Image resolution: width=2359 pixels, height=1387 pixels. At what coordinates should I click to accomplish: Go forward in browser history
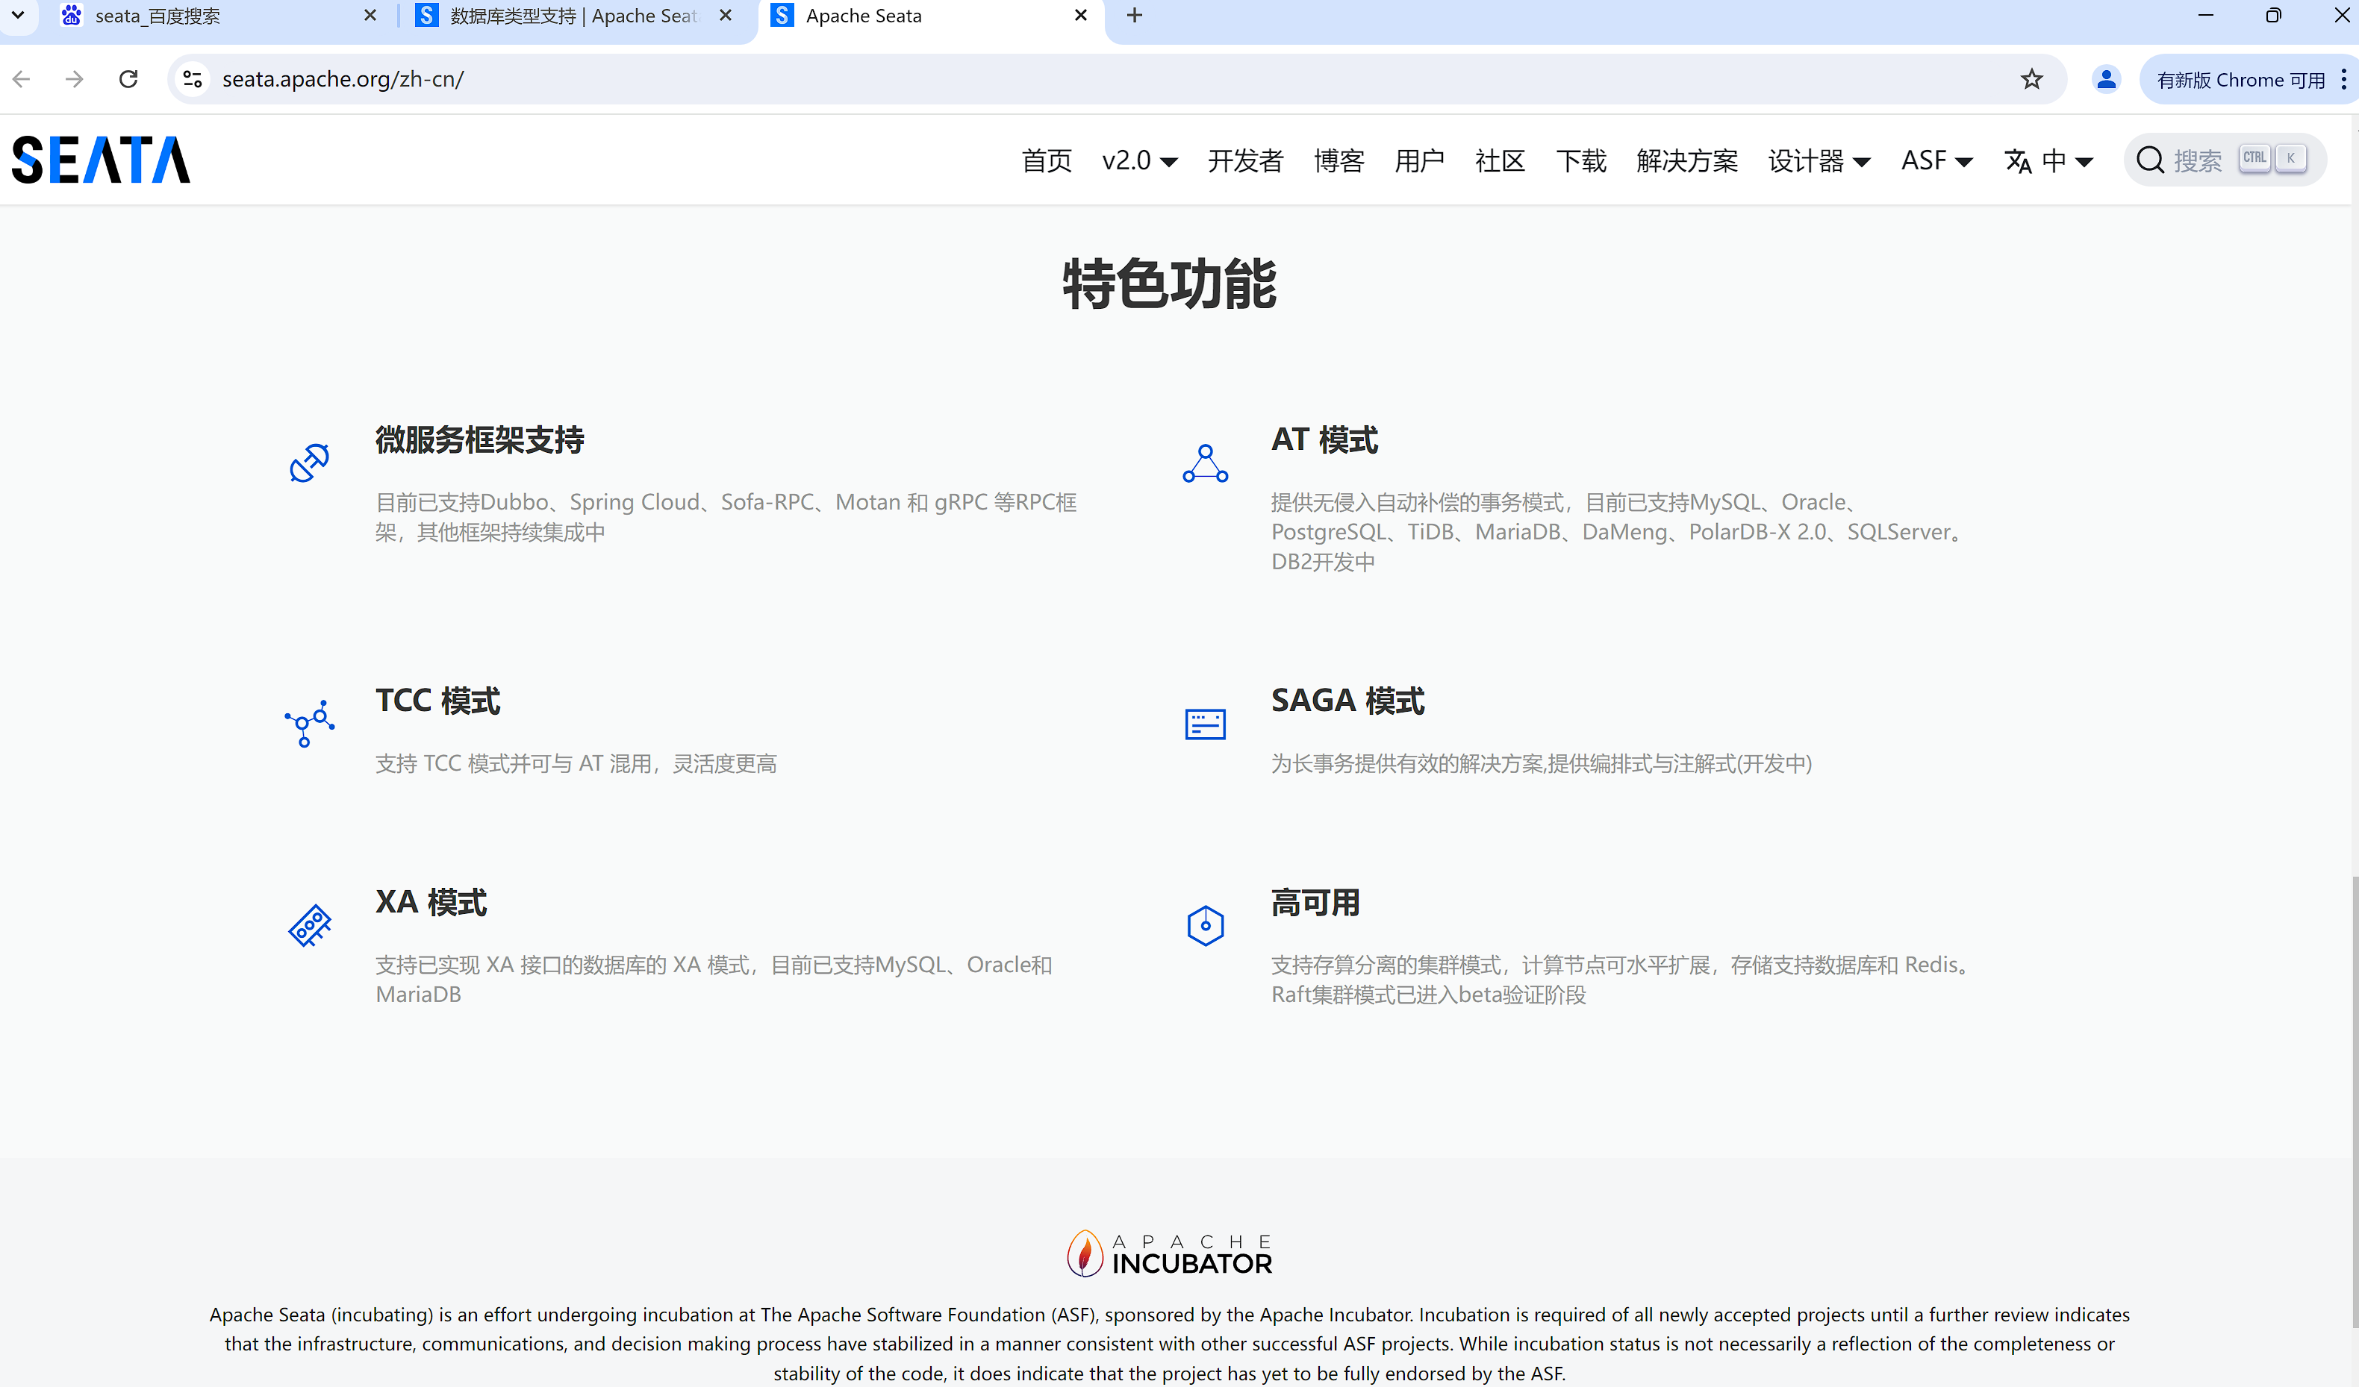(x=74, y=80)
